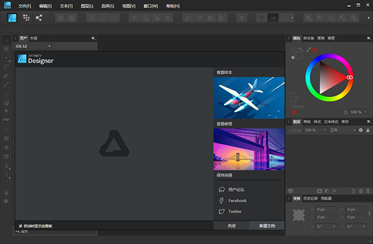Open the airplane sample thumbnail

pyautogui.click(x=249, y=98)
